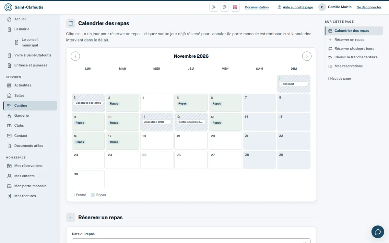Viewport: 389px width, 243px height.
Task: Open Aide sur cette page help link
Action: [295, 7]
